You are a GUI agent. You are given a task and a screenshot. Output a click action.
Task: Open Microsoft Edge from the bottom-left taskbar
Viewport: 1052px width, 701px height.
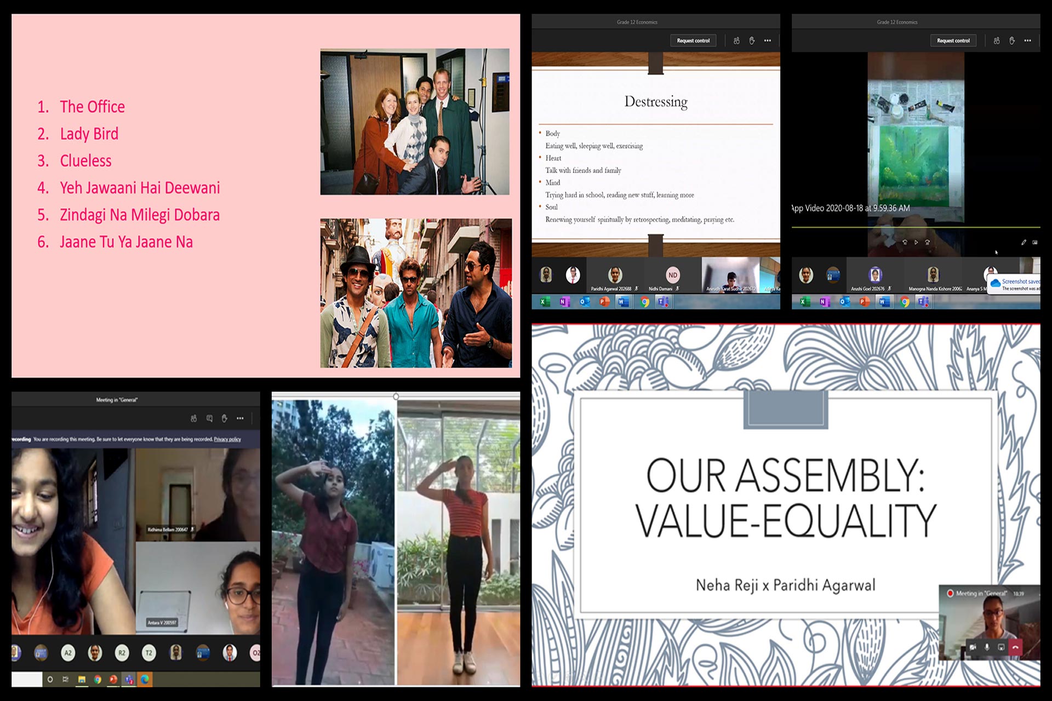[145, 679]
